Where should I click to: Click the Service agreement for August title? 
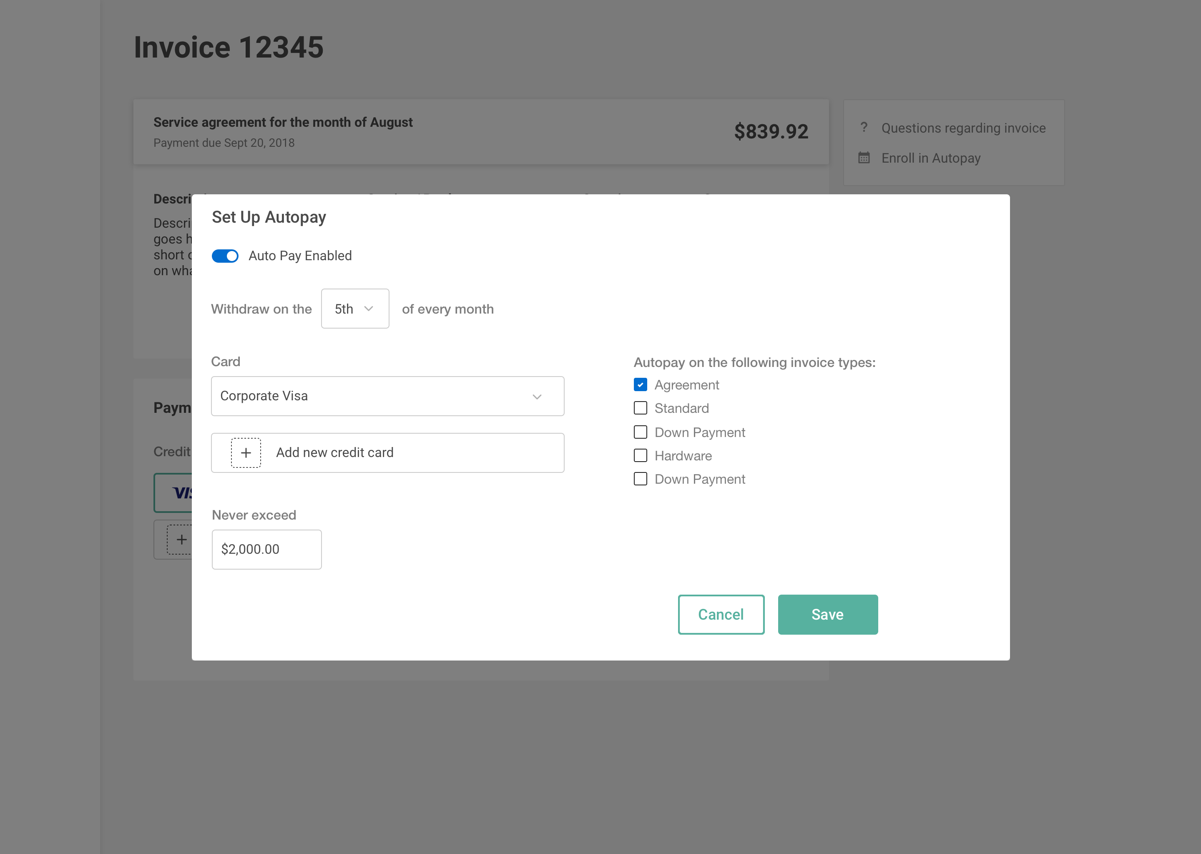coord(283,123)
